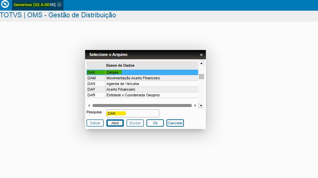Click the Excluir button
Viewport: 318px width, 178px height.
(x=135, y=123)
